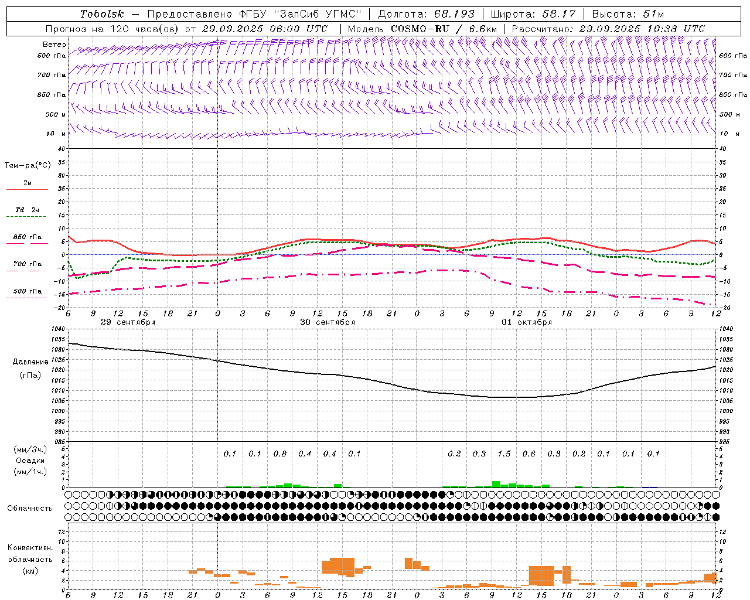Screen dimensions: 750x600
Task: Click the "29 сентября" date label
Action: point(128,322)
